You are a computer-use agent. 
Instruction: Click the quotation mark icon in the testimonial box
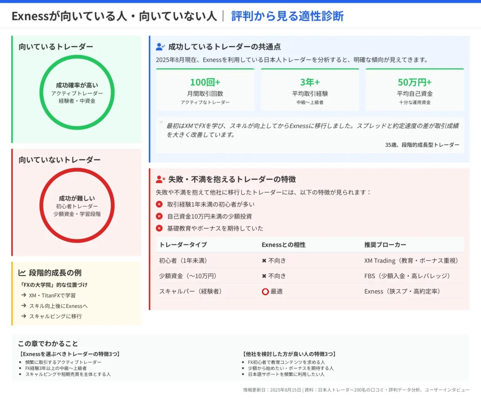(x=161, y=123)
